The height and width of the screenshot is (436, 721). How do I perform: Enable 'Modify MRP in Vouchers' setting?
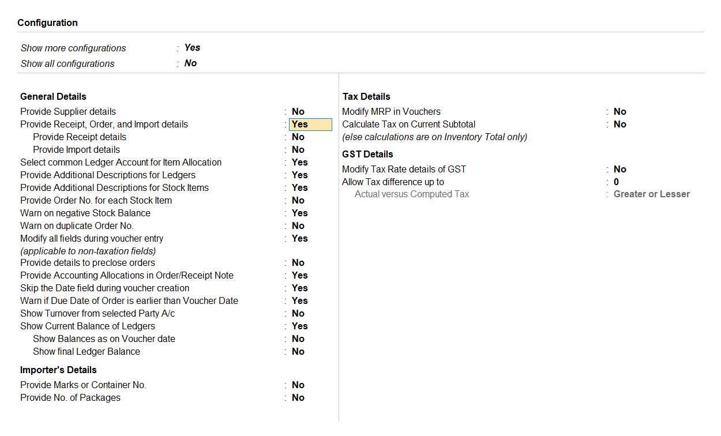click(x=619, y=112)
